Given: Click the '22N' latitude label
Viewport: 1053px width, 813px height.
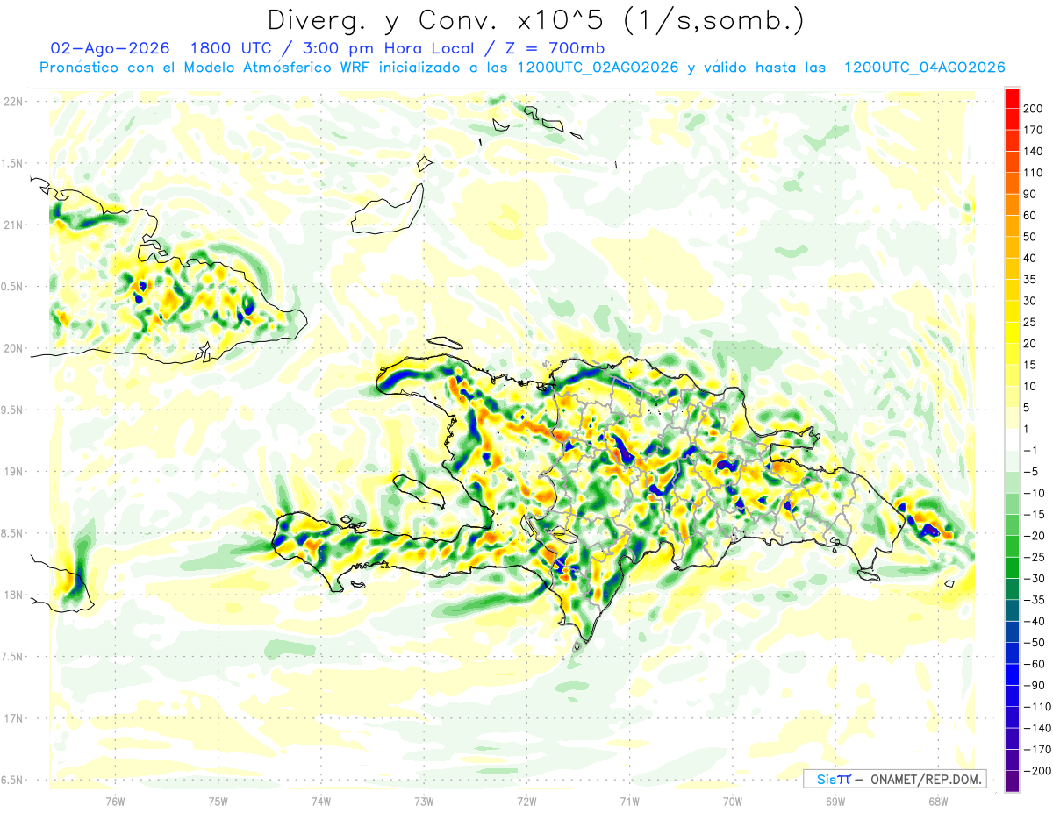Looking at the screenshot, I should [x=12, y=102].
